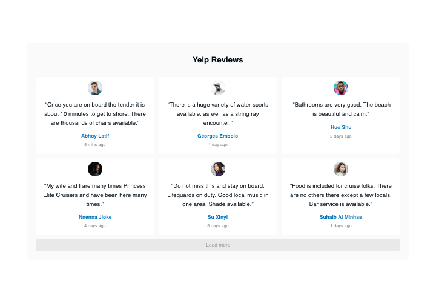Viewport: 436px width, 303px height.
Task: Click Su Xinyi's profile avatar
Action: [218, 169]
